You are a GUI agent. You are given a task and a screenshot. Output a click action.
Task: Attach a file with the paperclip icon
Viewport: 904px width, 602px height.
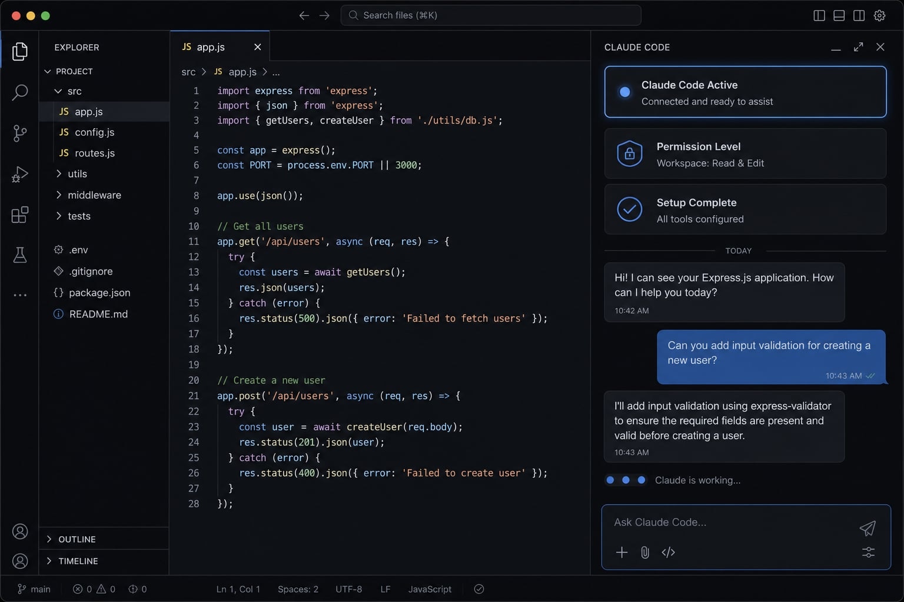pyautogui.click(x=645, y=552)
